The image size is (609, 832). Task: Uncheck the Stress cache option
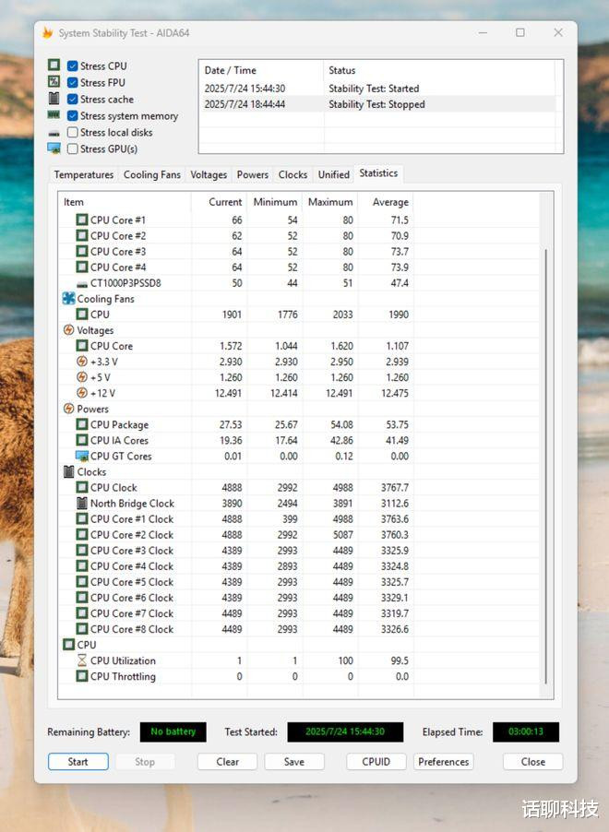[x=73, y=100]
